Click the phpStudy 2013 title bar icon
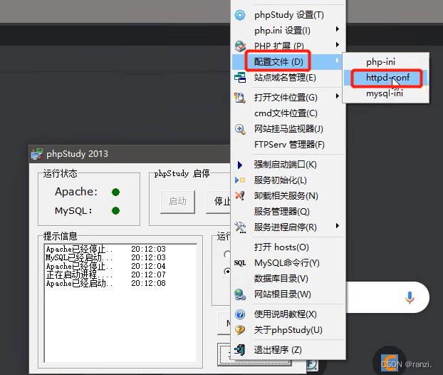 37,154
